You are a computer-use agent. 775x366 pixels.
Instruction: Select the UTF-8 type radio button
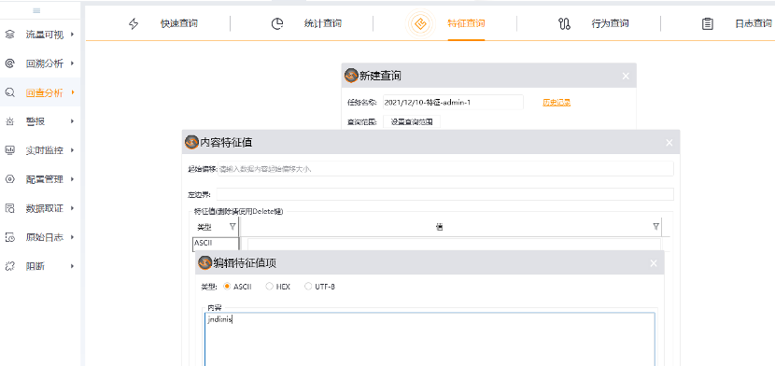click(x=308, y=286)
